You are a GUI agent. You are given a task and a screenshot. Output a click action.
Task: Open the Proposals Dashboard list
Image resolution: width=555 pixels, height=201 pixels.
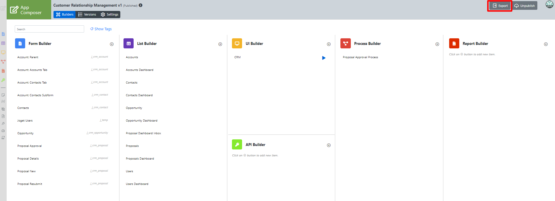tap(140, 159)
